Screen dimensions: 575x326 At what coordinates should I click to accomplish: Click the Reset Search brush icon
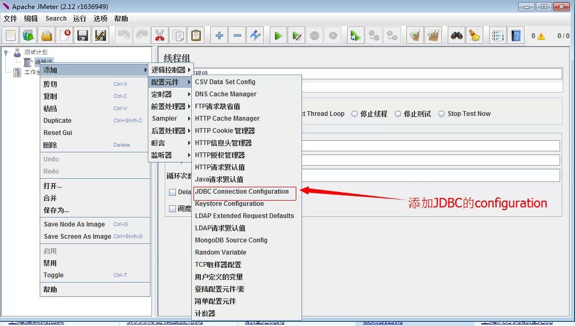coord(474,35)
